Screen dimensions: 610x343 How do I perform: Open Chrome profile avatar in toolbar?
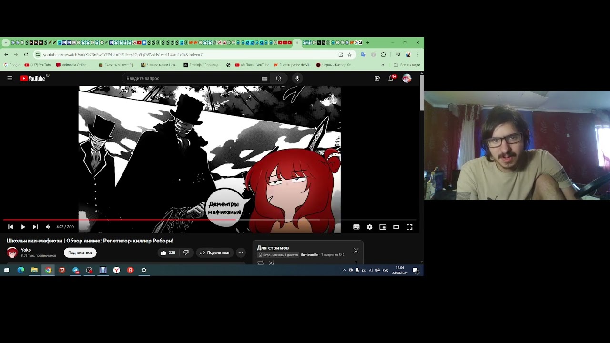408,55
